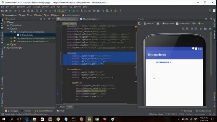Click the Save All toolbar icon
This screenshot has height=122, width=217.
pos(6,11)
